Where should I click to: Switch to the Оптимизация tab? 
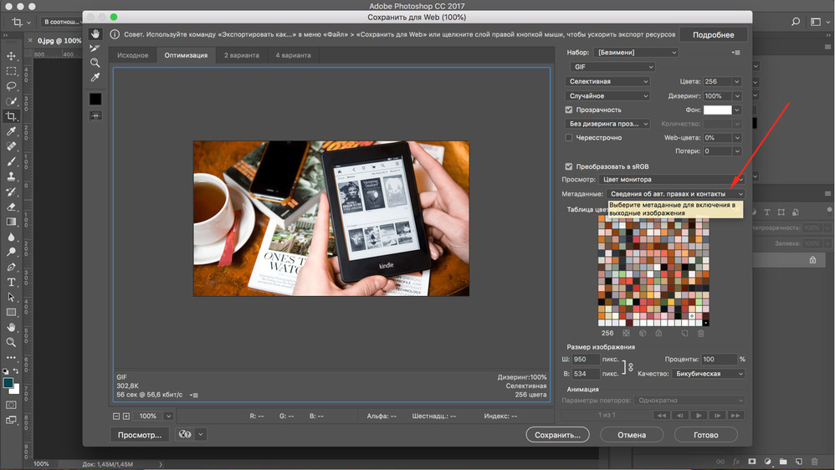(x=186, y=55)
